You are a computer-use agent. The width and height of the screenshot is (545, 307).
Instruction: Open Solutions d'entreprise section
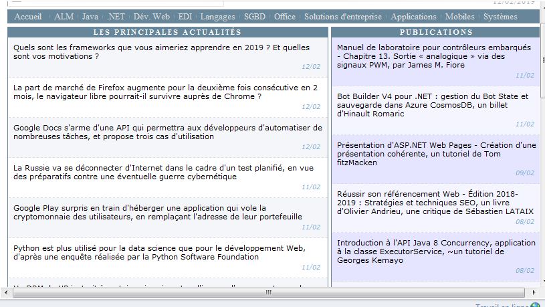coord(343,17)
